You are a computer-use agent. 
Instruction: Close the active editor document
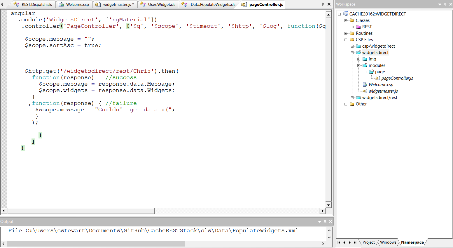point(329,4)
